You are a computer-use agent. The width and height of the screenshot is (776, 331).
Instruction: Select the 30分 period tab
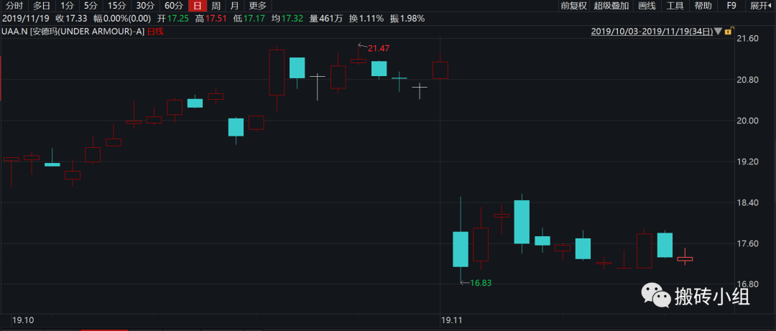145,6
